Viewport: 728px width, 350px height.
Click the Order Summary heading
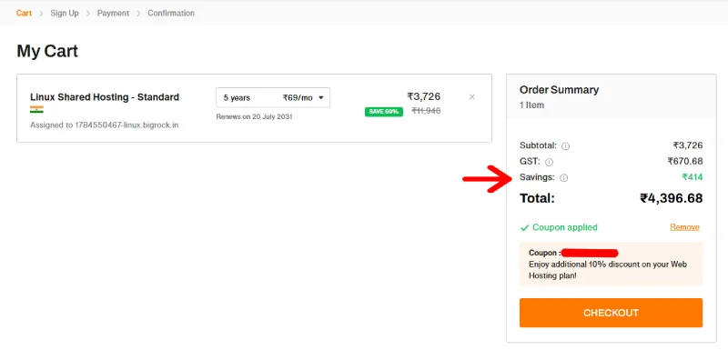click(x=559, y=90)
